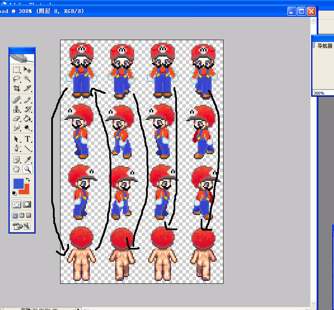The width and height of the screenshot is (334, 310).
Task: Choose the Path Selection arrow tool
Action: (x=17, y=139)
